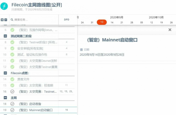Image resolution: width=176 pixels, height=115 pixels.
Task: Collapse the Filecoin点燃 group
Action: tap(5, 73)
